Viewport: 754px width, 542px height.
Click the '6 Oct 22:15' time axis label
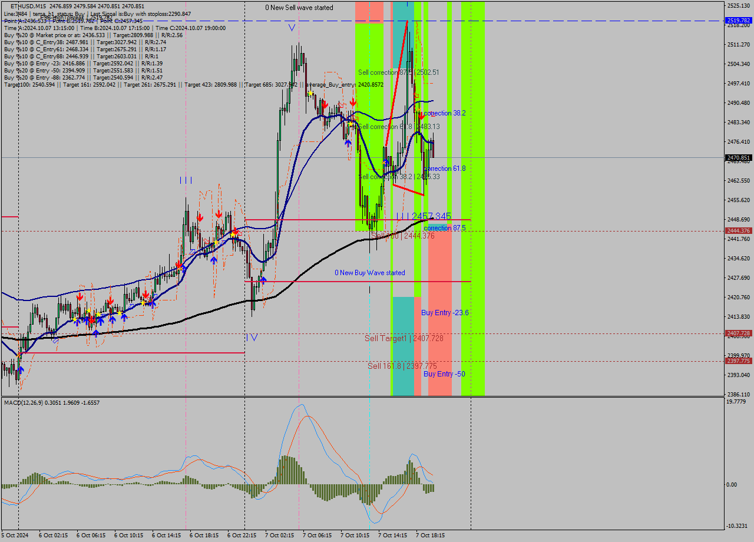point(242,536)
